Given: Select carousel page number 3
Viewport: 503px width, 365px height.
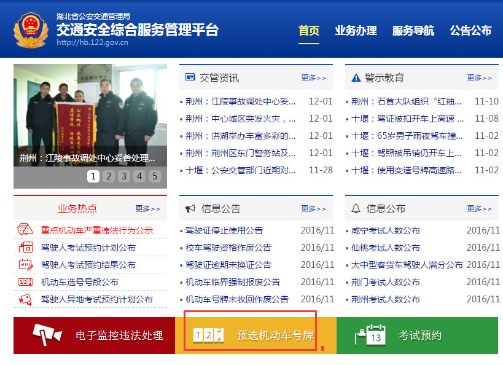Looking at the screenshot, I should pyautogui.click(x=123, y=176).
